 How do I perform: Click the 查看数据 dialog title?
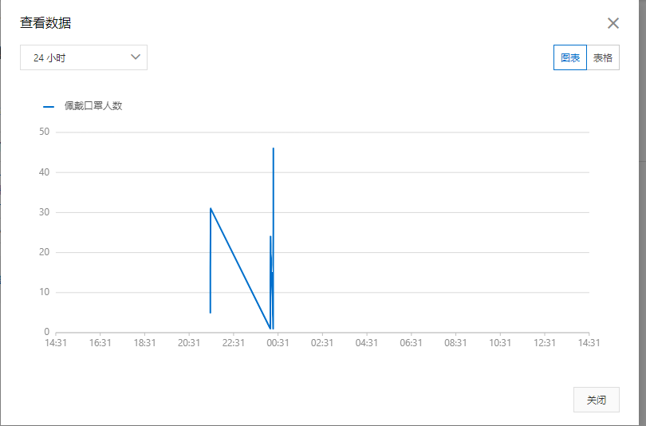point(45,22)
